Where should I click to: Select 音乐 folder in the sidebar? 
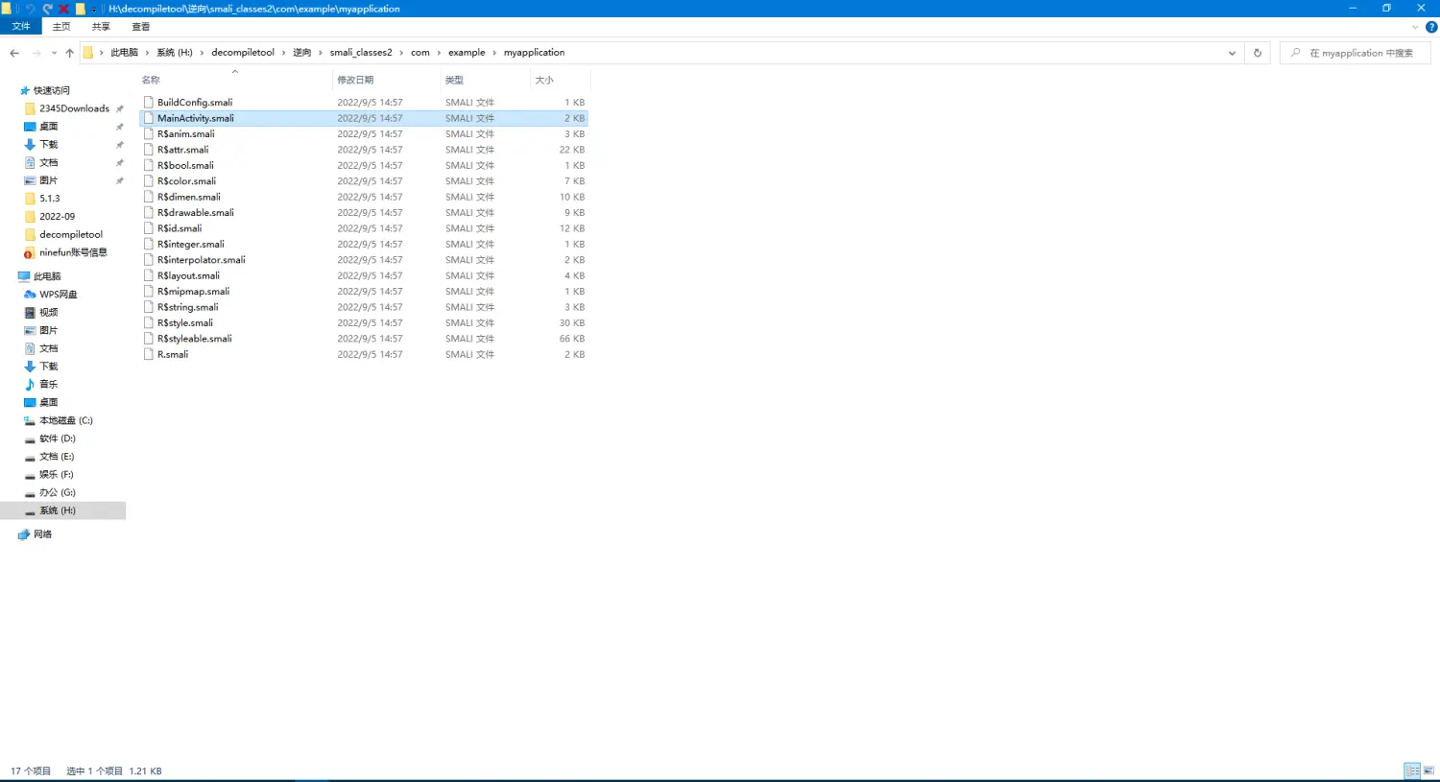coord(48,384)
